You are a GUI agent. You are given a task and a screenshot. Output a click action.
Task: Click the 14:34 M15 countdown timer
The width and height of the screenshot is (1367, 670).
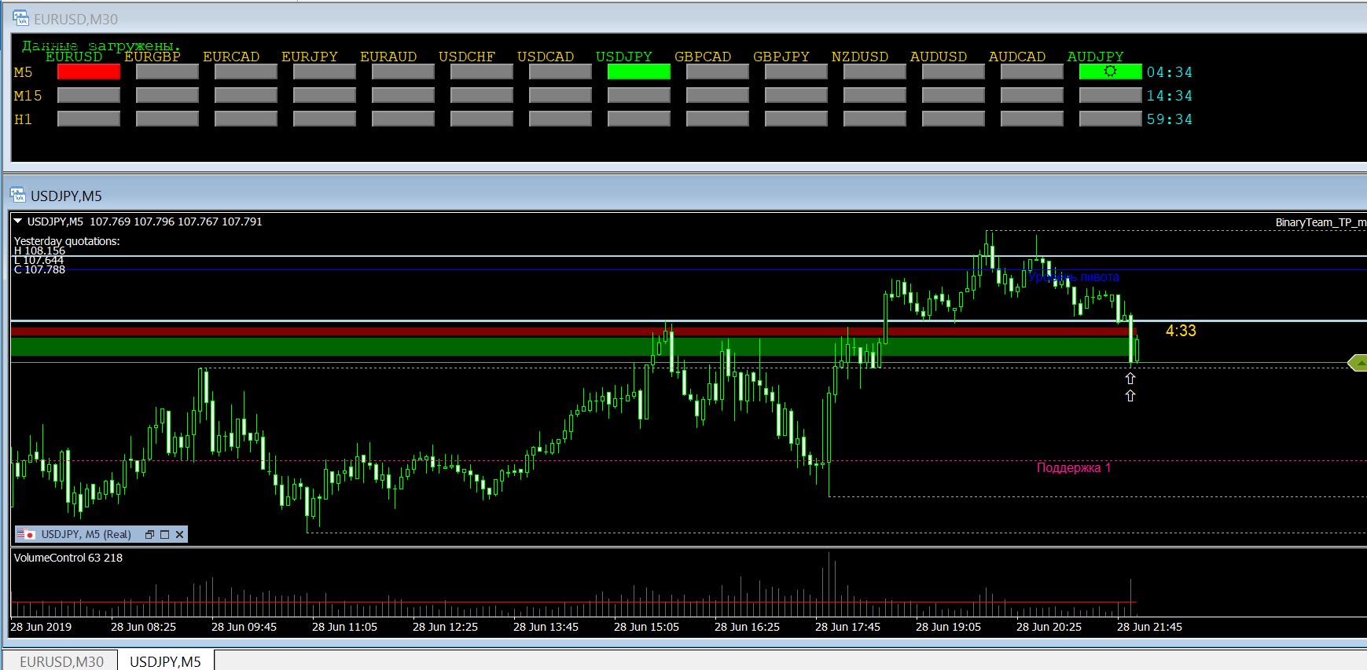(1170, 96)
